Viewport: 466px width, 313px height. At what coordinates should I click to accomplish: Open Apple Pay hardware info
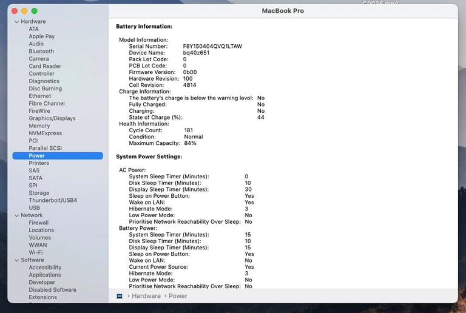42,36
